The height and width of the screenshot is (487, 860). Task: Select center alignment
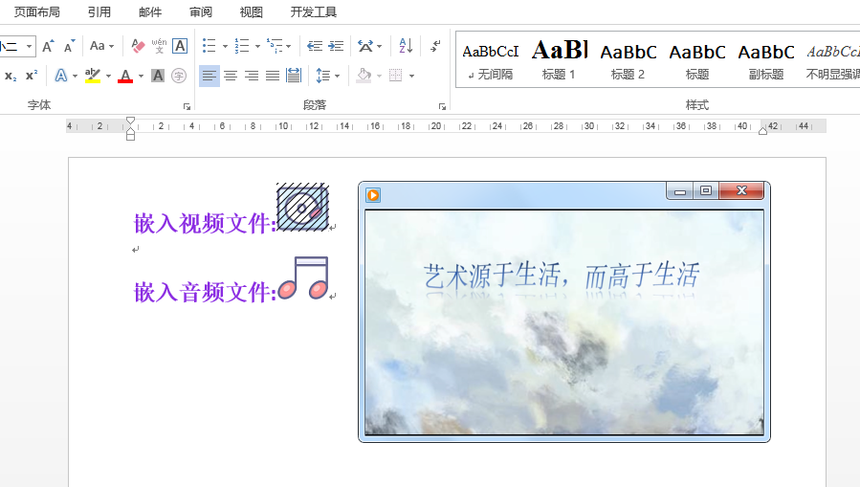231,76
